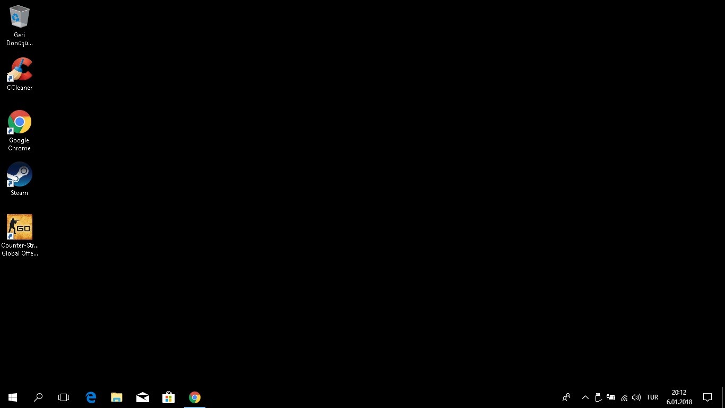Open the Mail app from the taskbar
The width and height of the screenshot is (725, 408).
coord(143,397)
